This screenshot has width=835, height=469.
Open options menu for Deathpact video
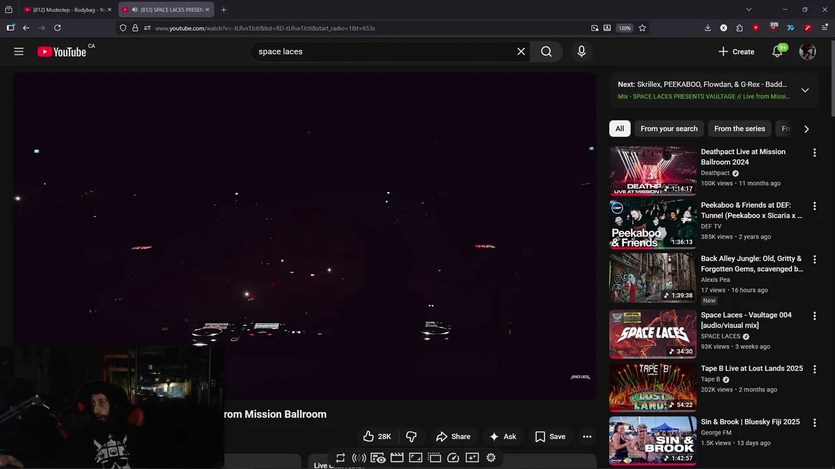pos(814,152)
